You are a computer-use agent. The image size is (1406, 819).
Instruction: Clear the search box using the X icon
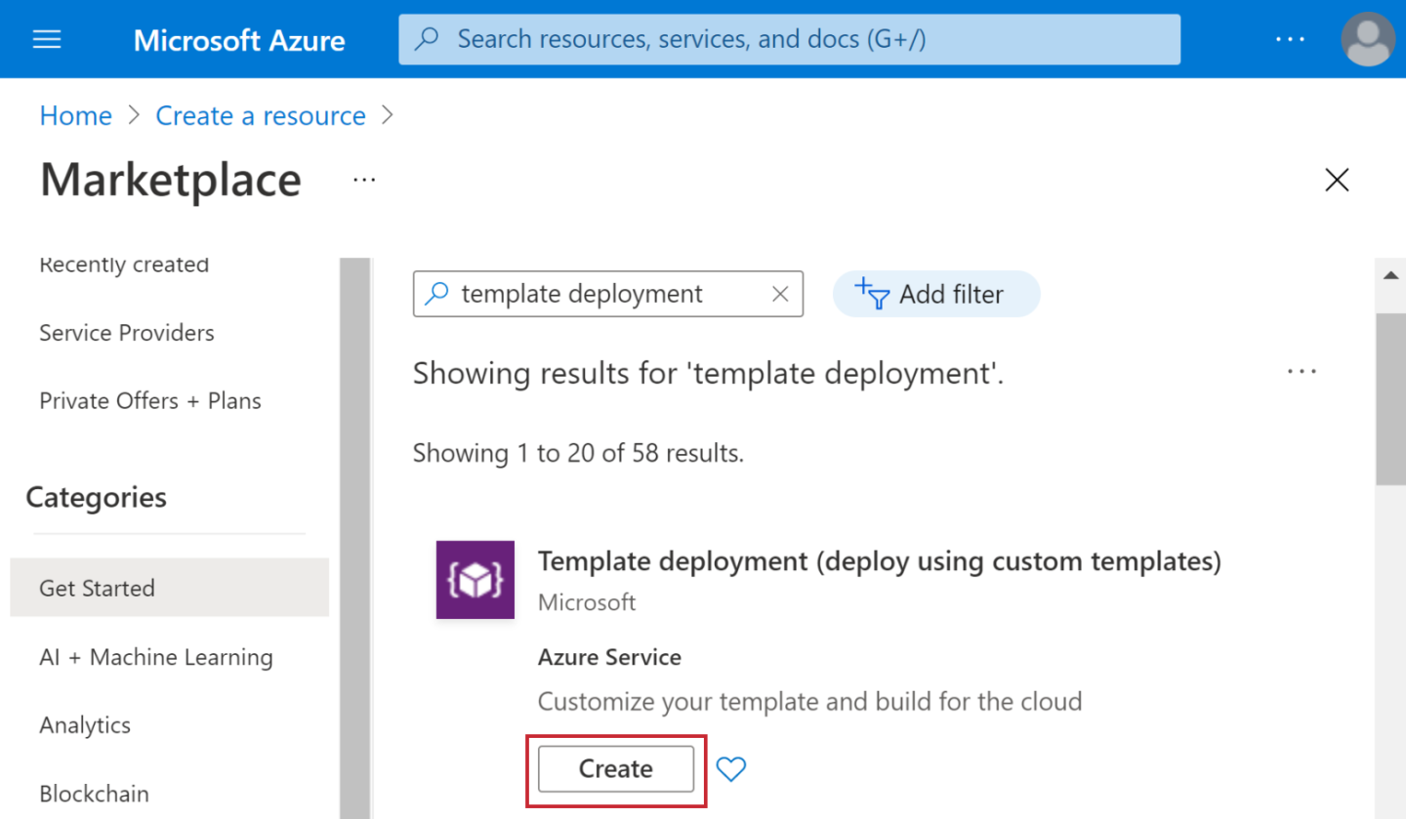pyautogui.click(x=780, y=293)
